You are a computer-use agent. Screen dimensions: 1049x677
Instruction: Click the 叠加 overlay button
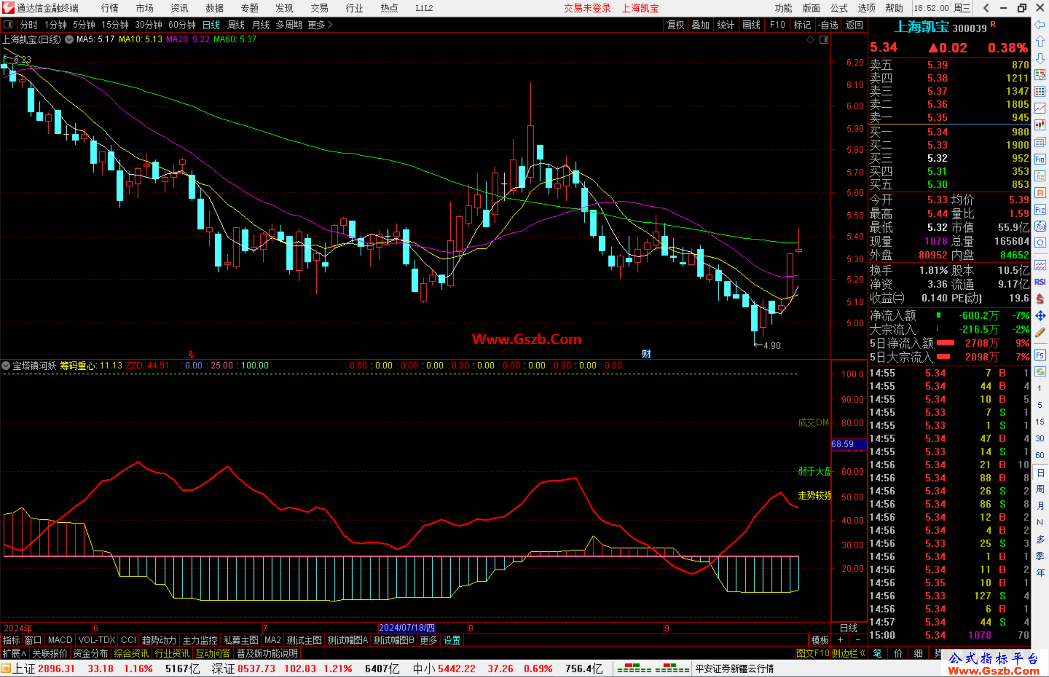pyautogui.click(x=700, y=25)
